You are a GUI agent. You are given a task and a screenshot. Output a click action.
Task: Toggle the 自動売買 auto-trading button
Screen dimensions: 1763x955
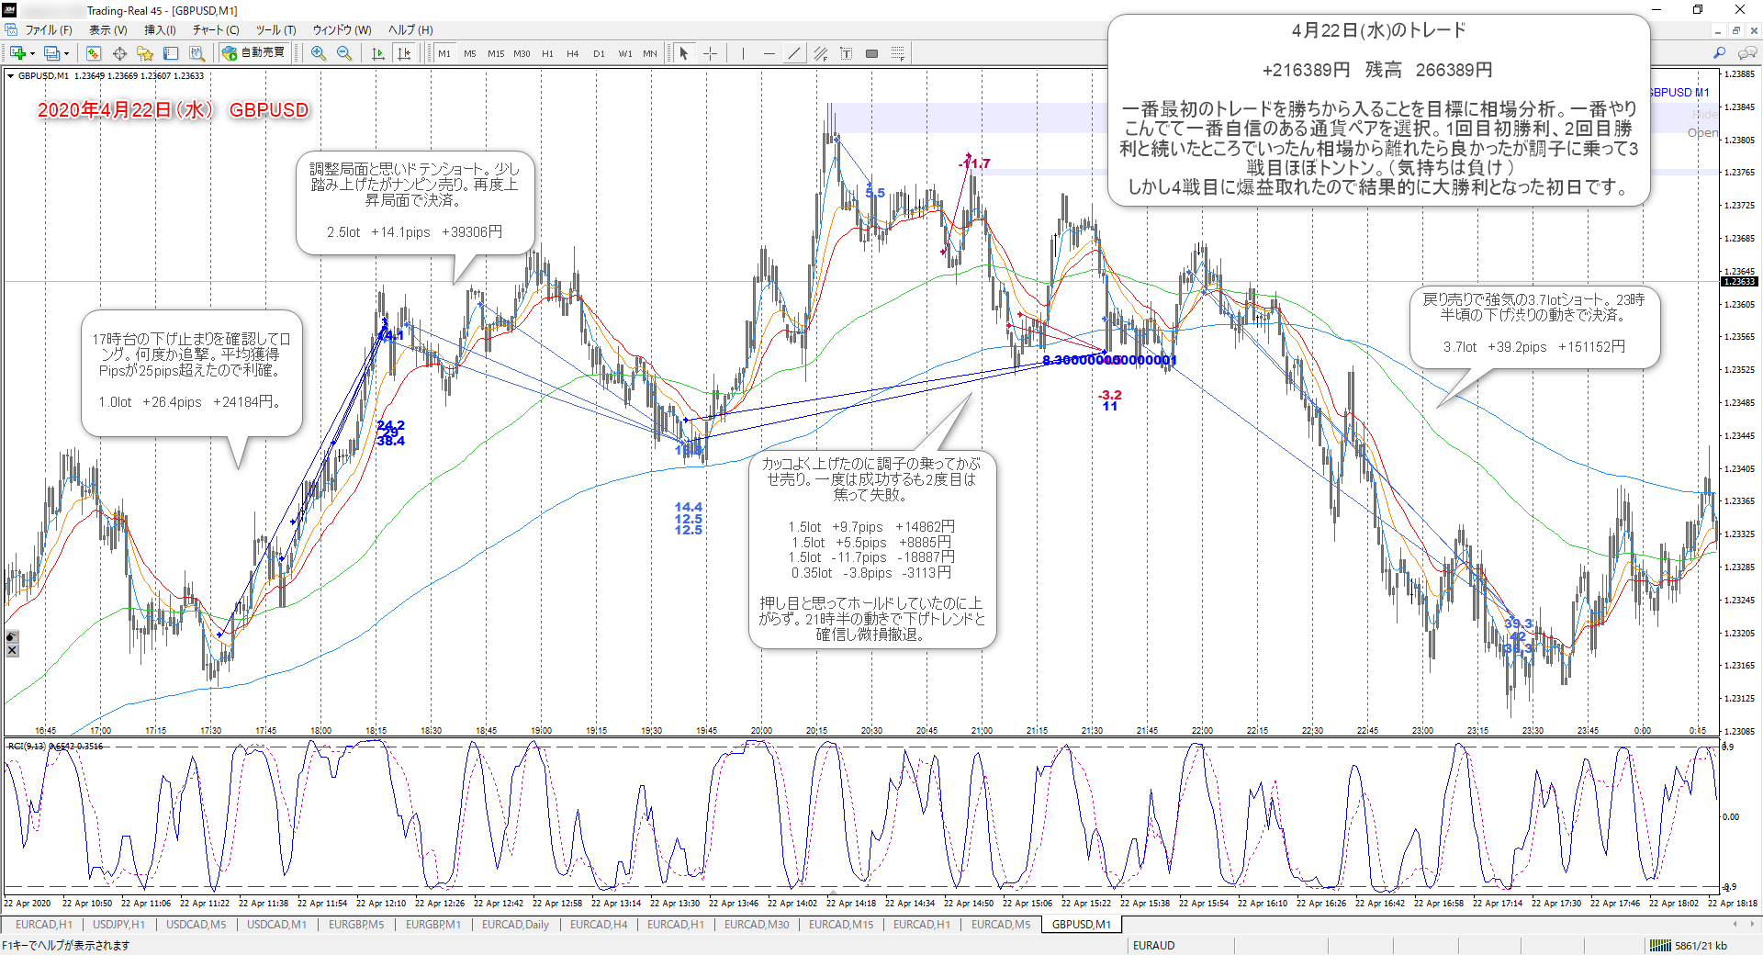click(254, 52)
